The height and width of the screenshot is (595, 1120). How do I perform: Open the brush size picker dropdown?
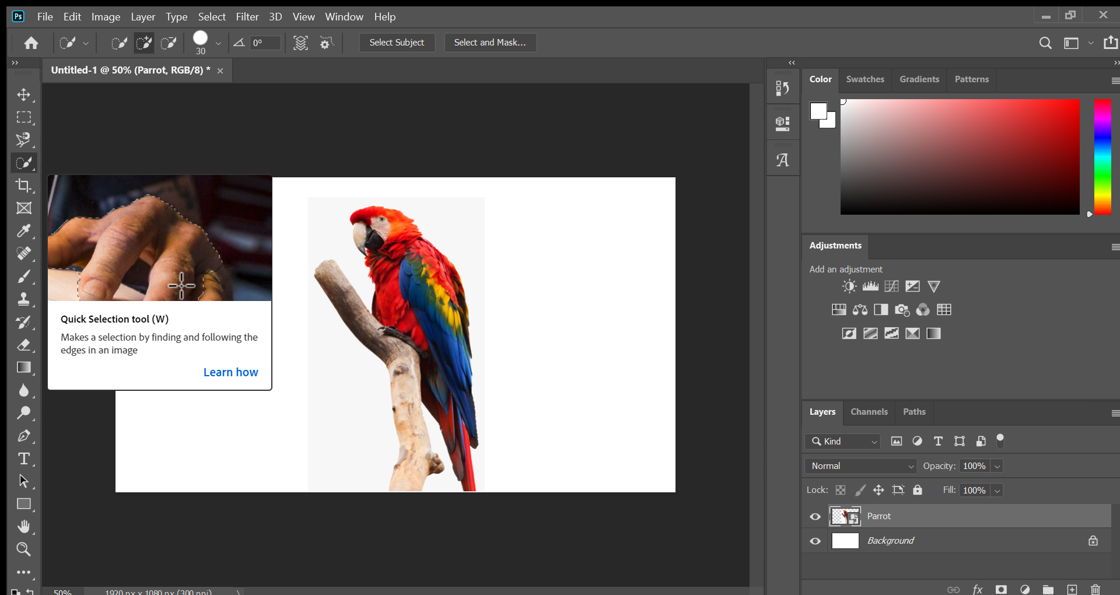(218, 43)
